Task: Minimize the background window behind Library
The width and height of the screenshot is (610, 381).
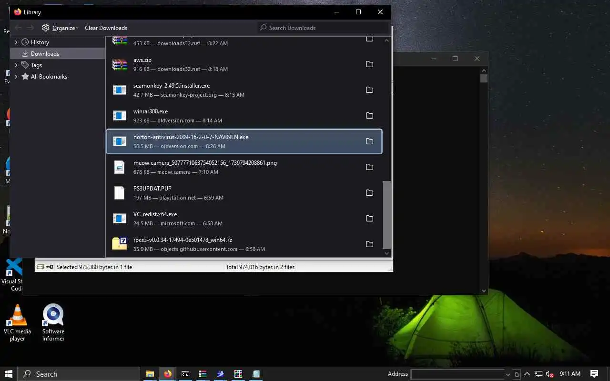Action: click(434, 59)
